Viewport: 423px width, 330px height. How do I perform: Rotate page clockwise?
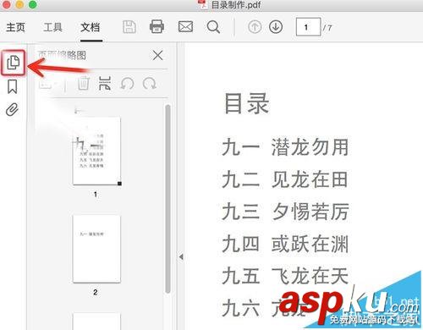click(149, 84)
